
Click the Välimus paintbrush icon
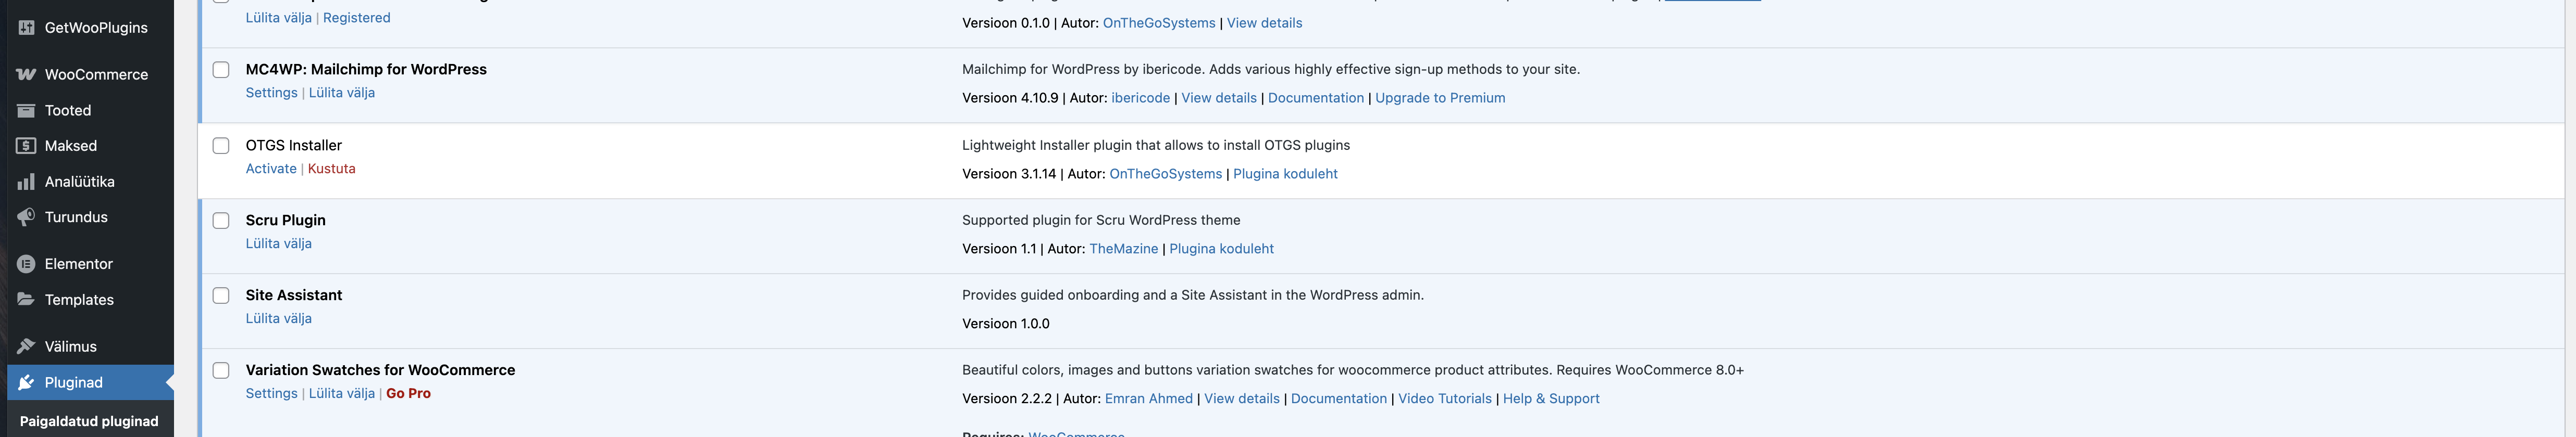26,346
